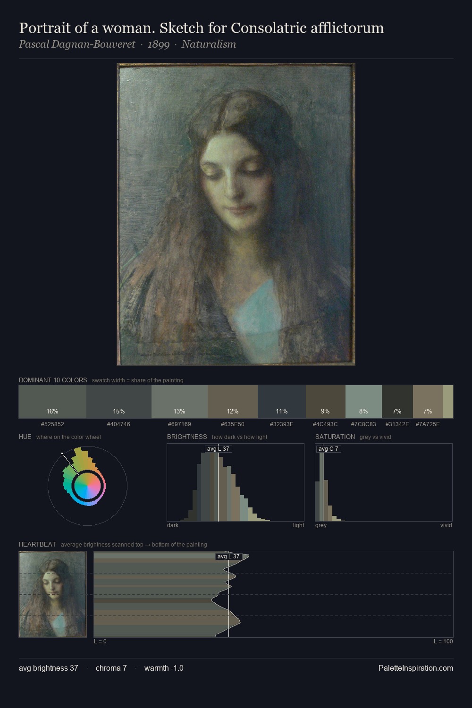Click the '#404746' hex code text
Image resolution: width=472 pixels, height=708 pixels.
(x=118, y=424)
